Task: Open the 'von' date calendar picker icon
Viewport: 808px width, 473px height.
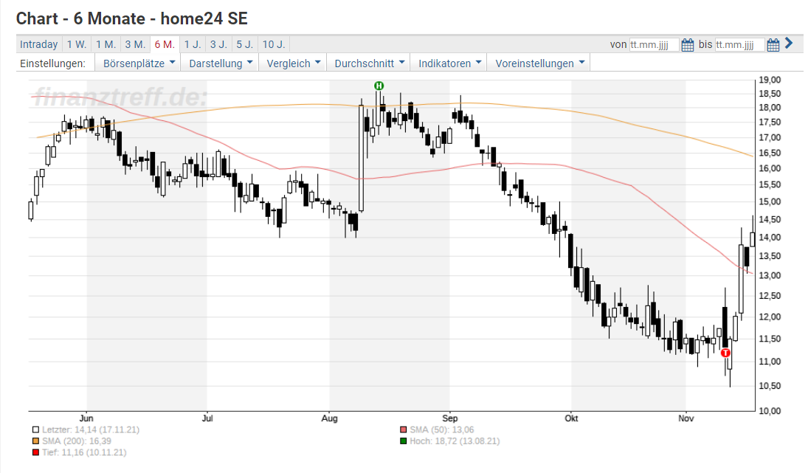Action: tap(688, 45)
